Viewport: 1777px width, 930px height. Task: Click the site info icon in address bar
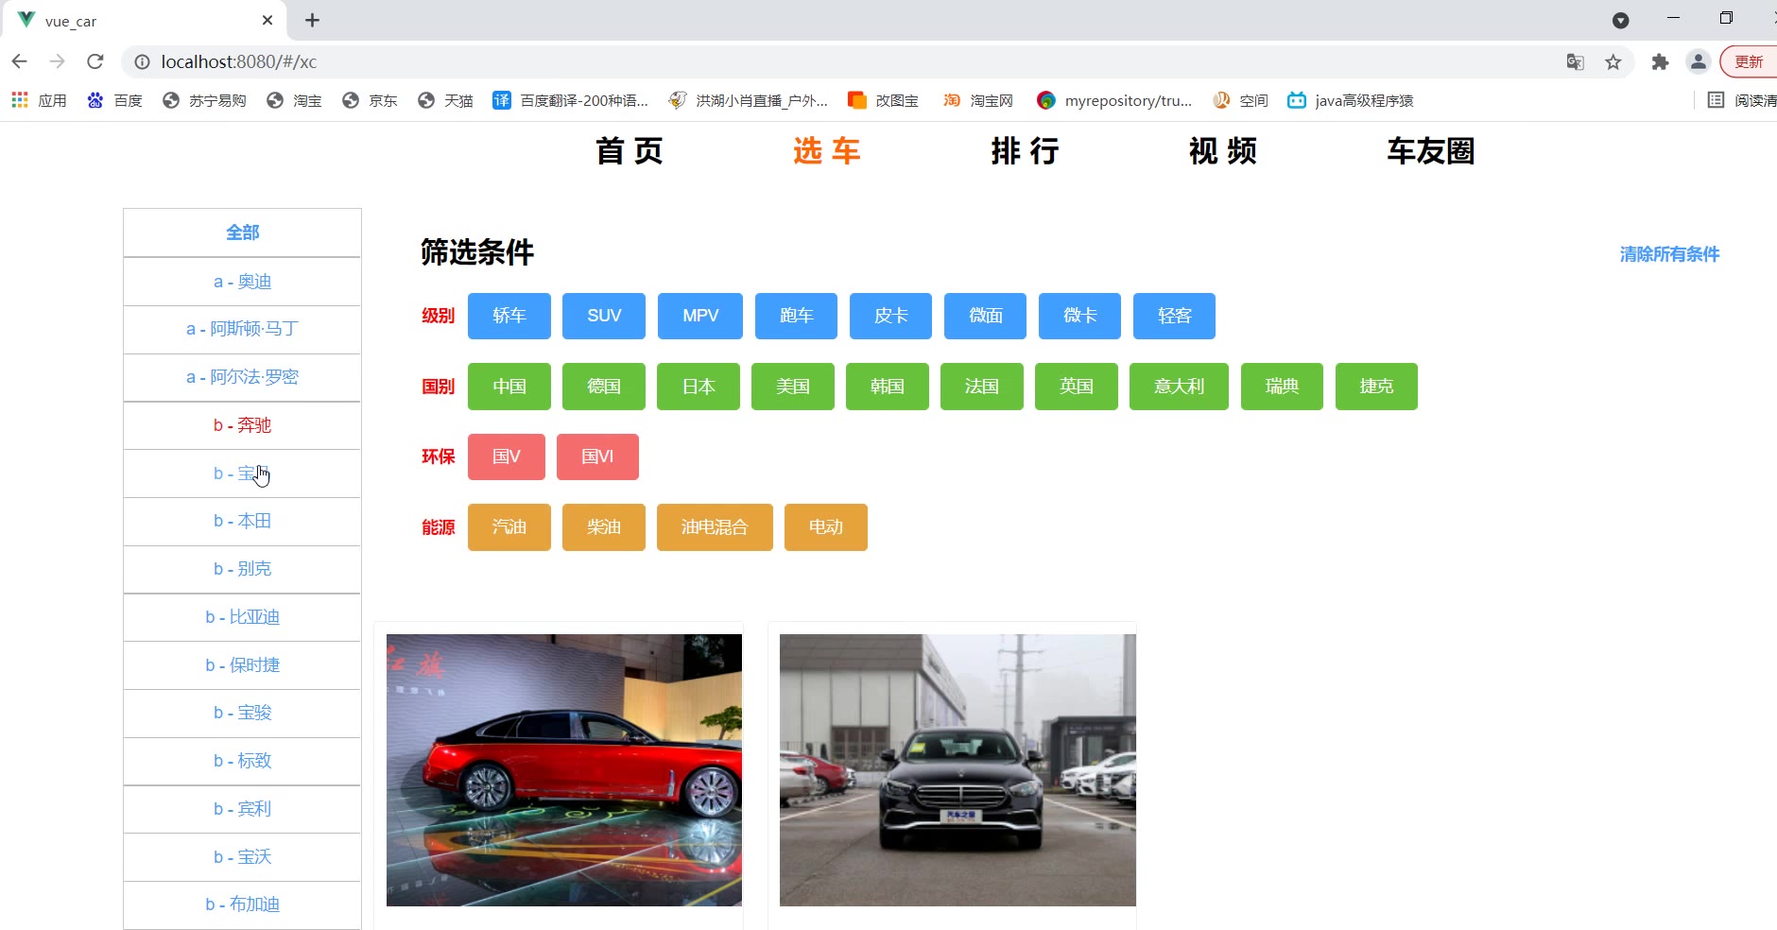(142, 61)
